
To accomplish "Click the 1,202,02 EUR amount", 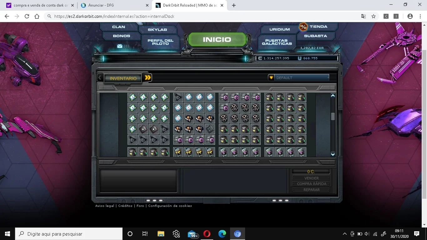I will (312, 48).
